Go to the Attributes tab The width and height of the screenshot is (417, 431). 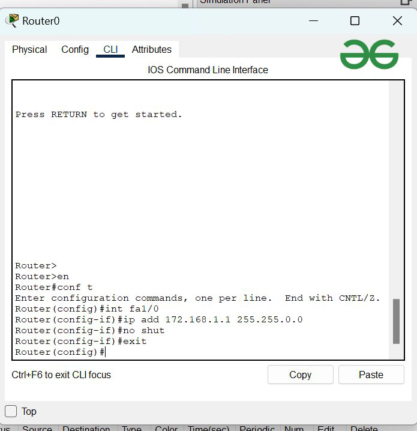pos(152,50)
